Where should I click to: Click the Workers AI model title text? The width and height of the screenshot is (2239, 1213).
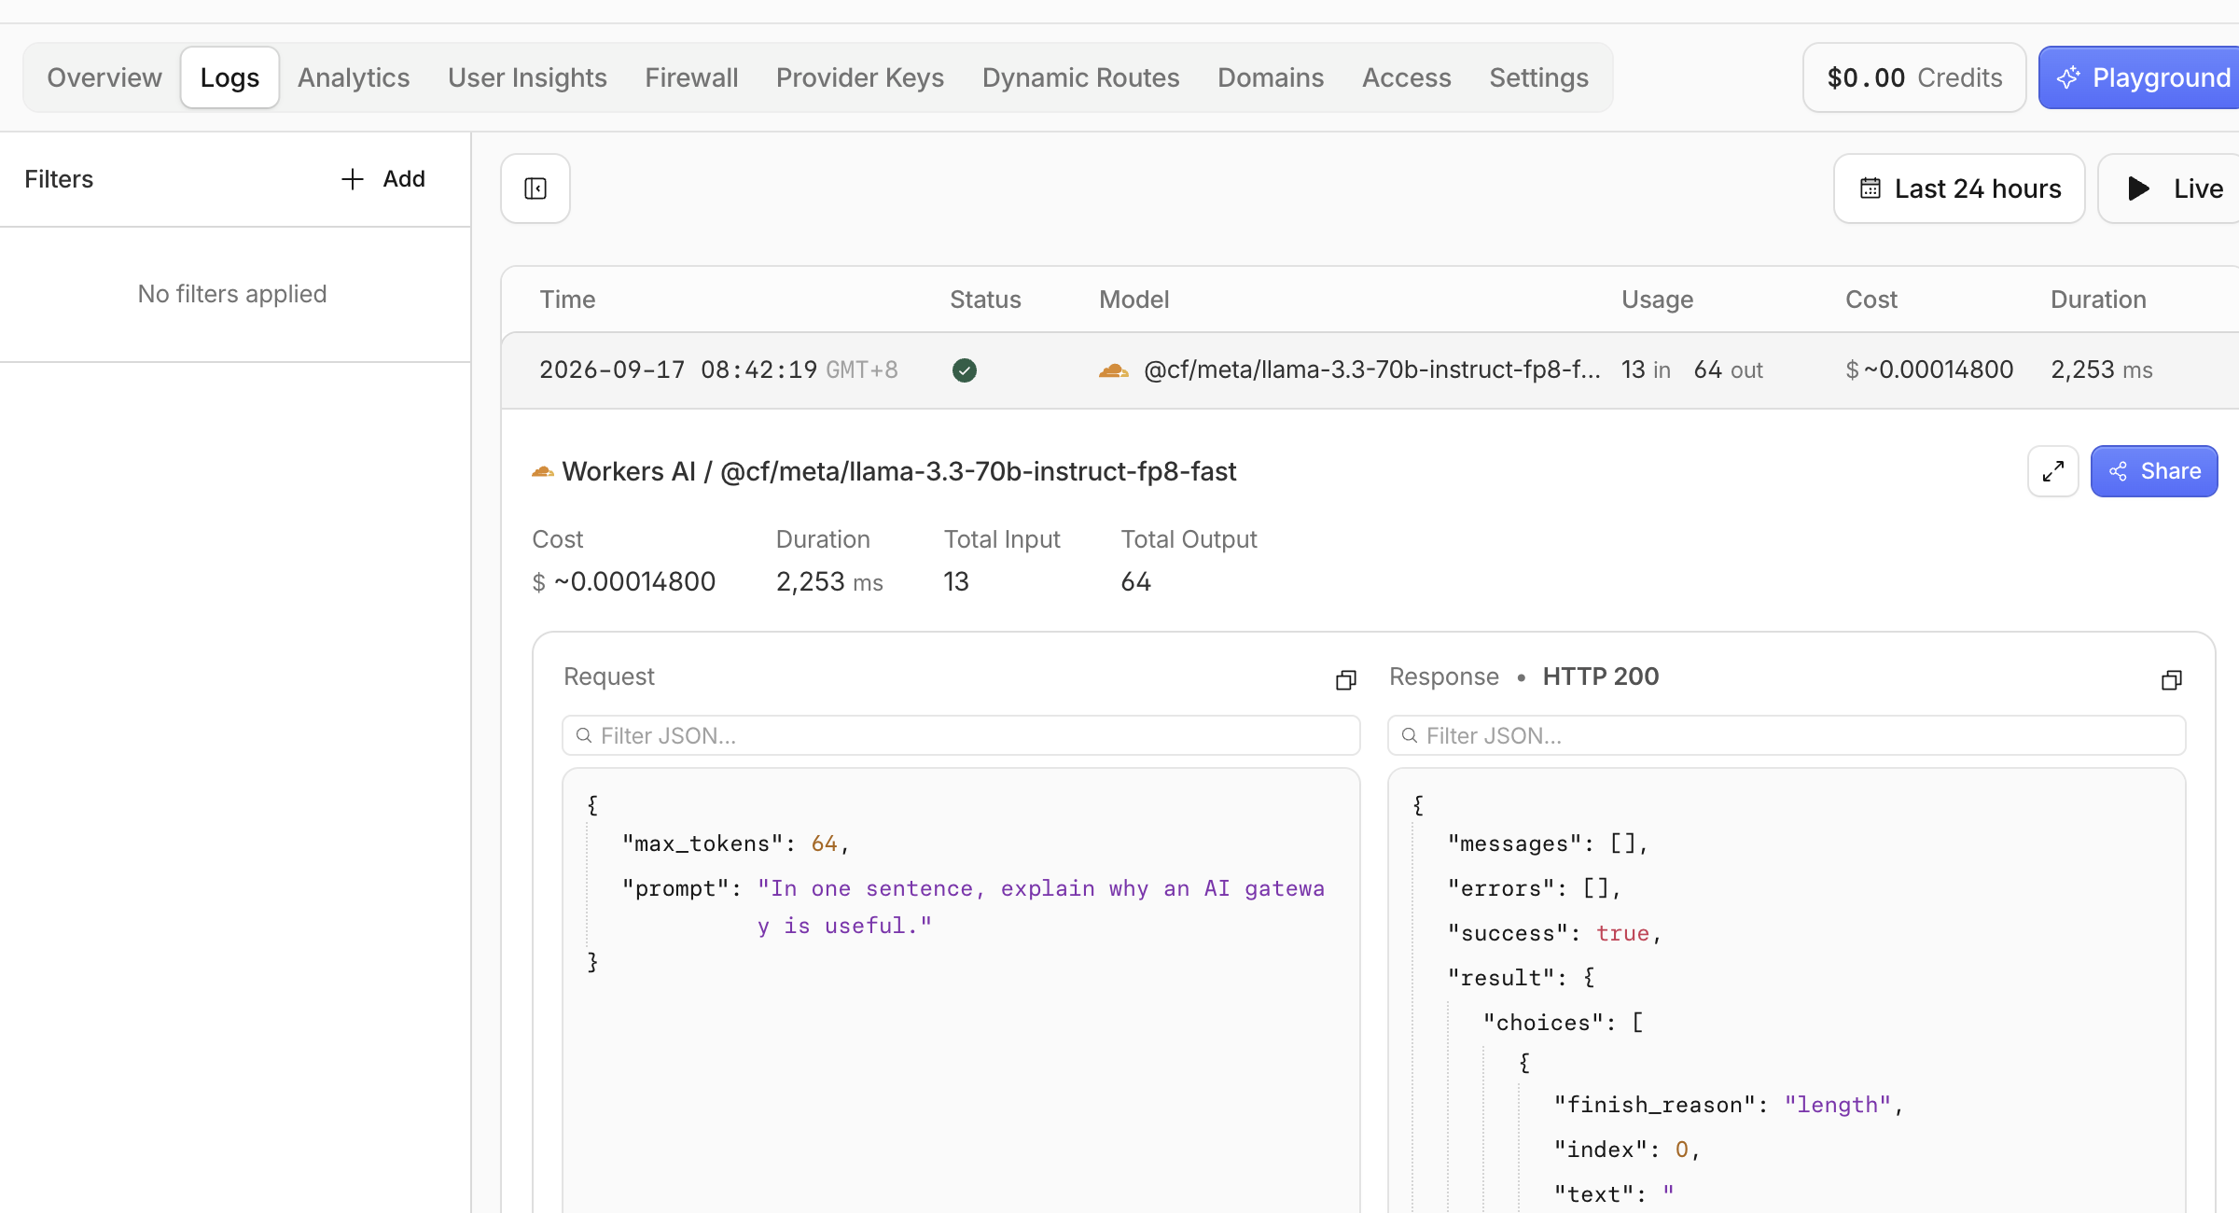coord(899,471)
